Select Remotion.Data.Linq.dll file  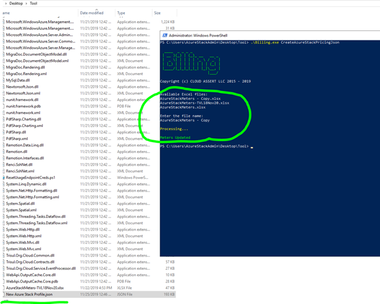(25, 145)
